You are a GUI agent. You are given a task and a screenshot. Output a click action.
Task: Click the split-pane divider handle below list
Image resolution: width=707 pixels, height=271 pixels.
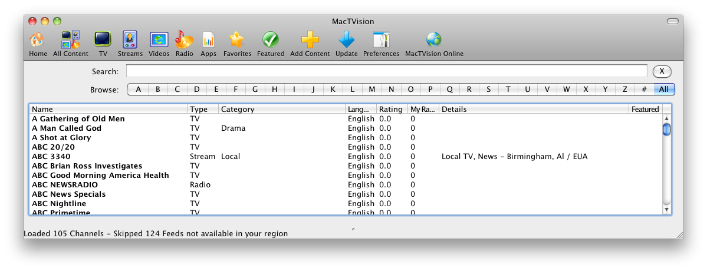(x=353, y=229)
